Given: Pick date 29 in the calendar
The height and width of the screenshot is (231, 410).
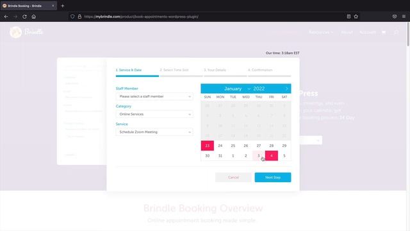Looking at the screenshot, I should click(284, 146).
